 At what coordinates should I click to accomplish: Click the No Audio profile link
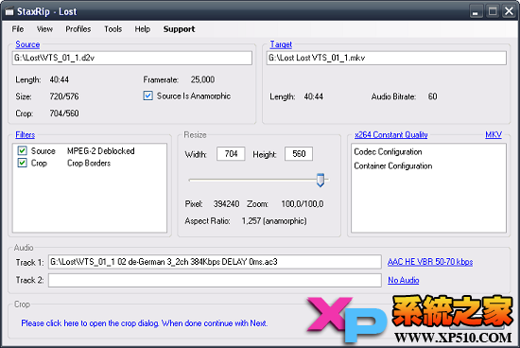(404, 280)
